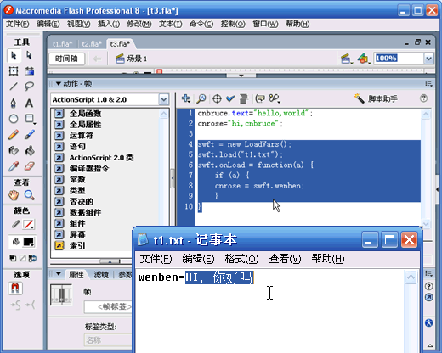Open the 文件(F) menu in Flash
Screen dimensions: 442x353
(x=17, y=24)
